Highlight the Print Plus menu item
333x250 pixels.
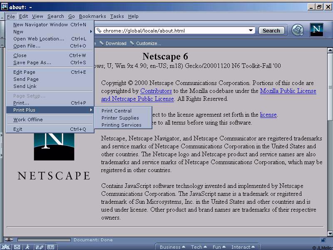(50, 110)
